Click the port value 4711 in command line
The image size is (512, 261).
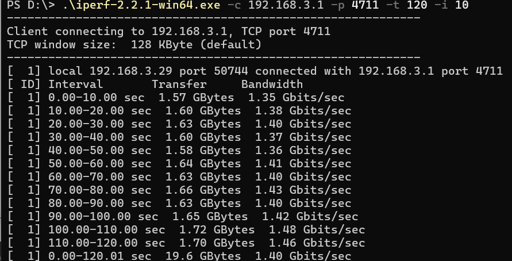(365, 5)
